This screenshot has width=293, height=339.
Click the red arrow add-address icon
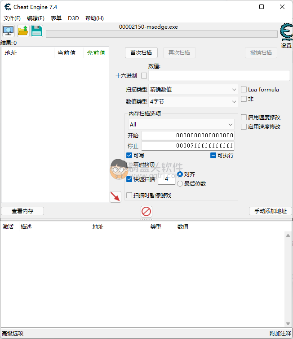115,196
